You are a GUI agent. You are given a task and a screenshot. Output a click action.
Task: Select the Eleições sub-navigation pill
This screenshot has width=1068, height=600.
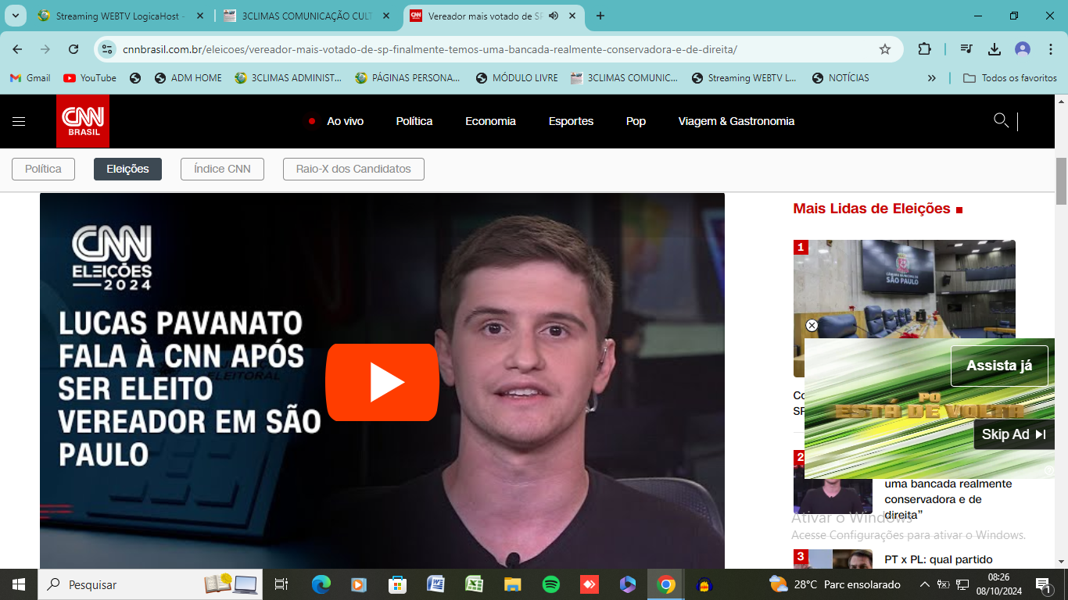(x=127, y=169)
